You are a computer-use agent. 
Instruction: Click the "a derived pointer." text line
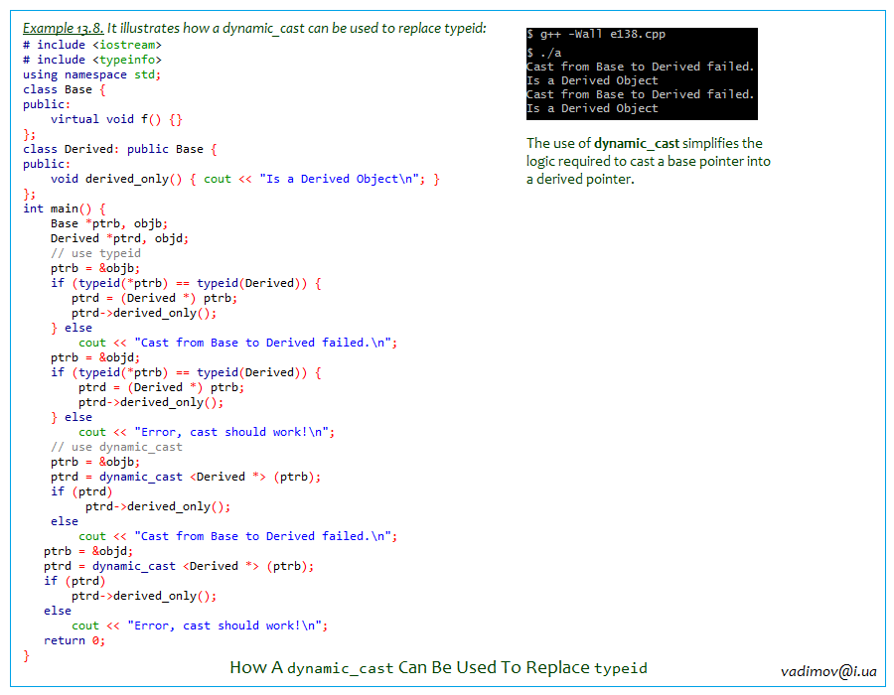click(x=580, y=179)
